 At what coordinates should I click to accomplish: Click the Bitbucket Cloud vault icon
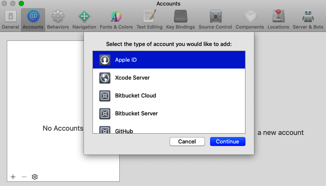click(104, 96)
